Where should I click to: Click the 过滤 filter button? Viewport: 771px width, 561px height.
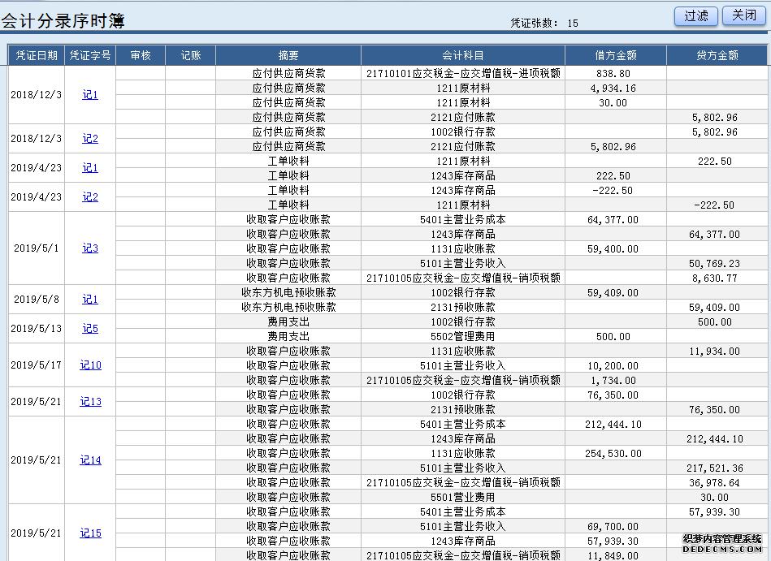click(x=695, y=15)
